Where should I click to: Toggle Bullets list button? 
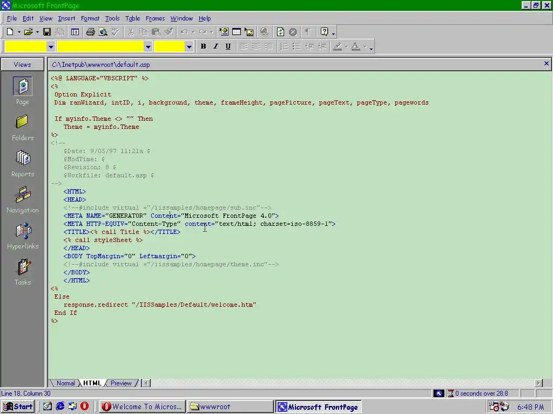click(297, 46)
